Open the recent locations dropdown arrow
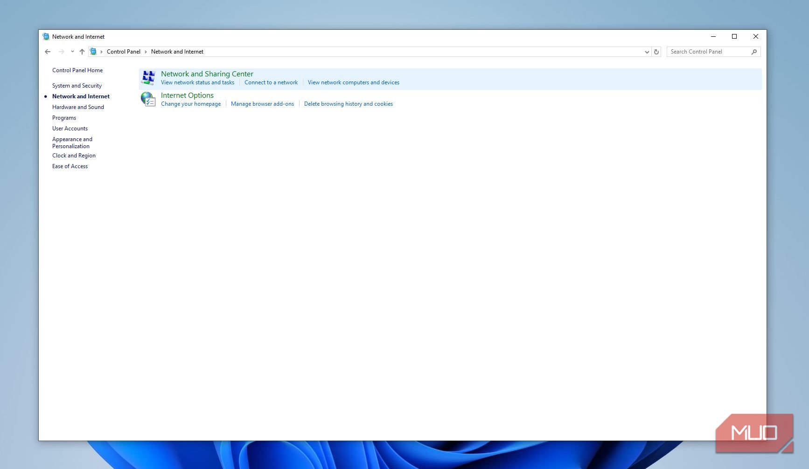The image size is (809, 469). click(72, 52)
